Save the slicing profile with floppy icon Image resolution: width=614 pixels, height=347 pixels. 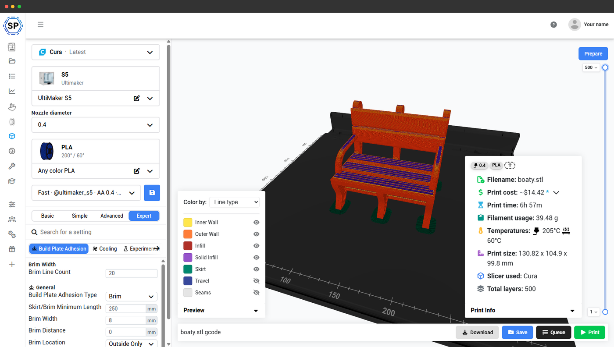point(152,193)
